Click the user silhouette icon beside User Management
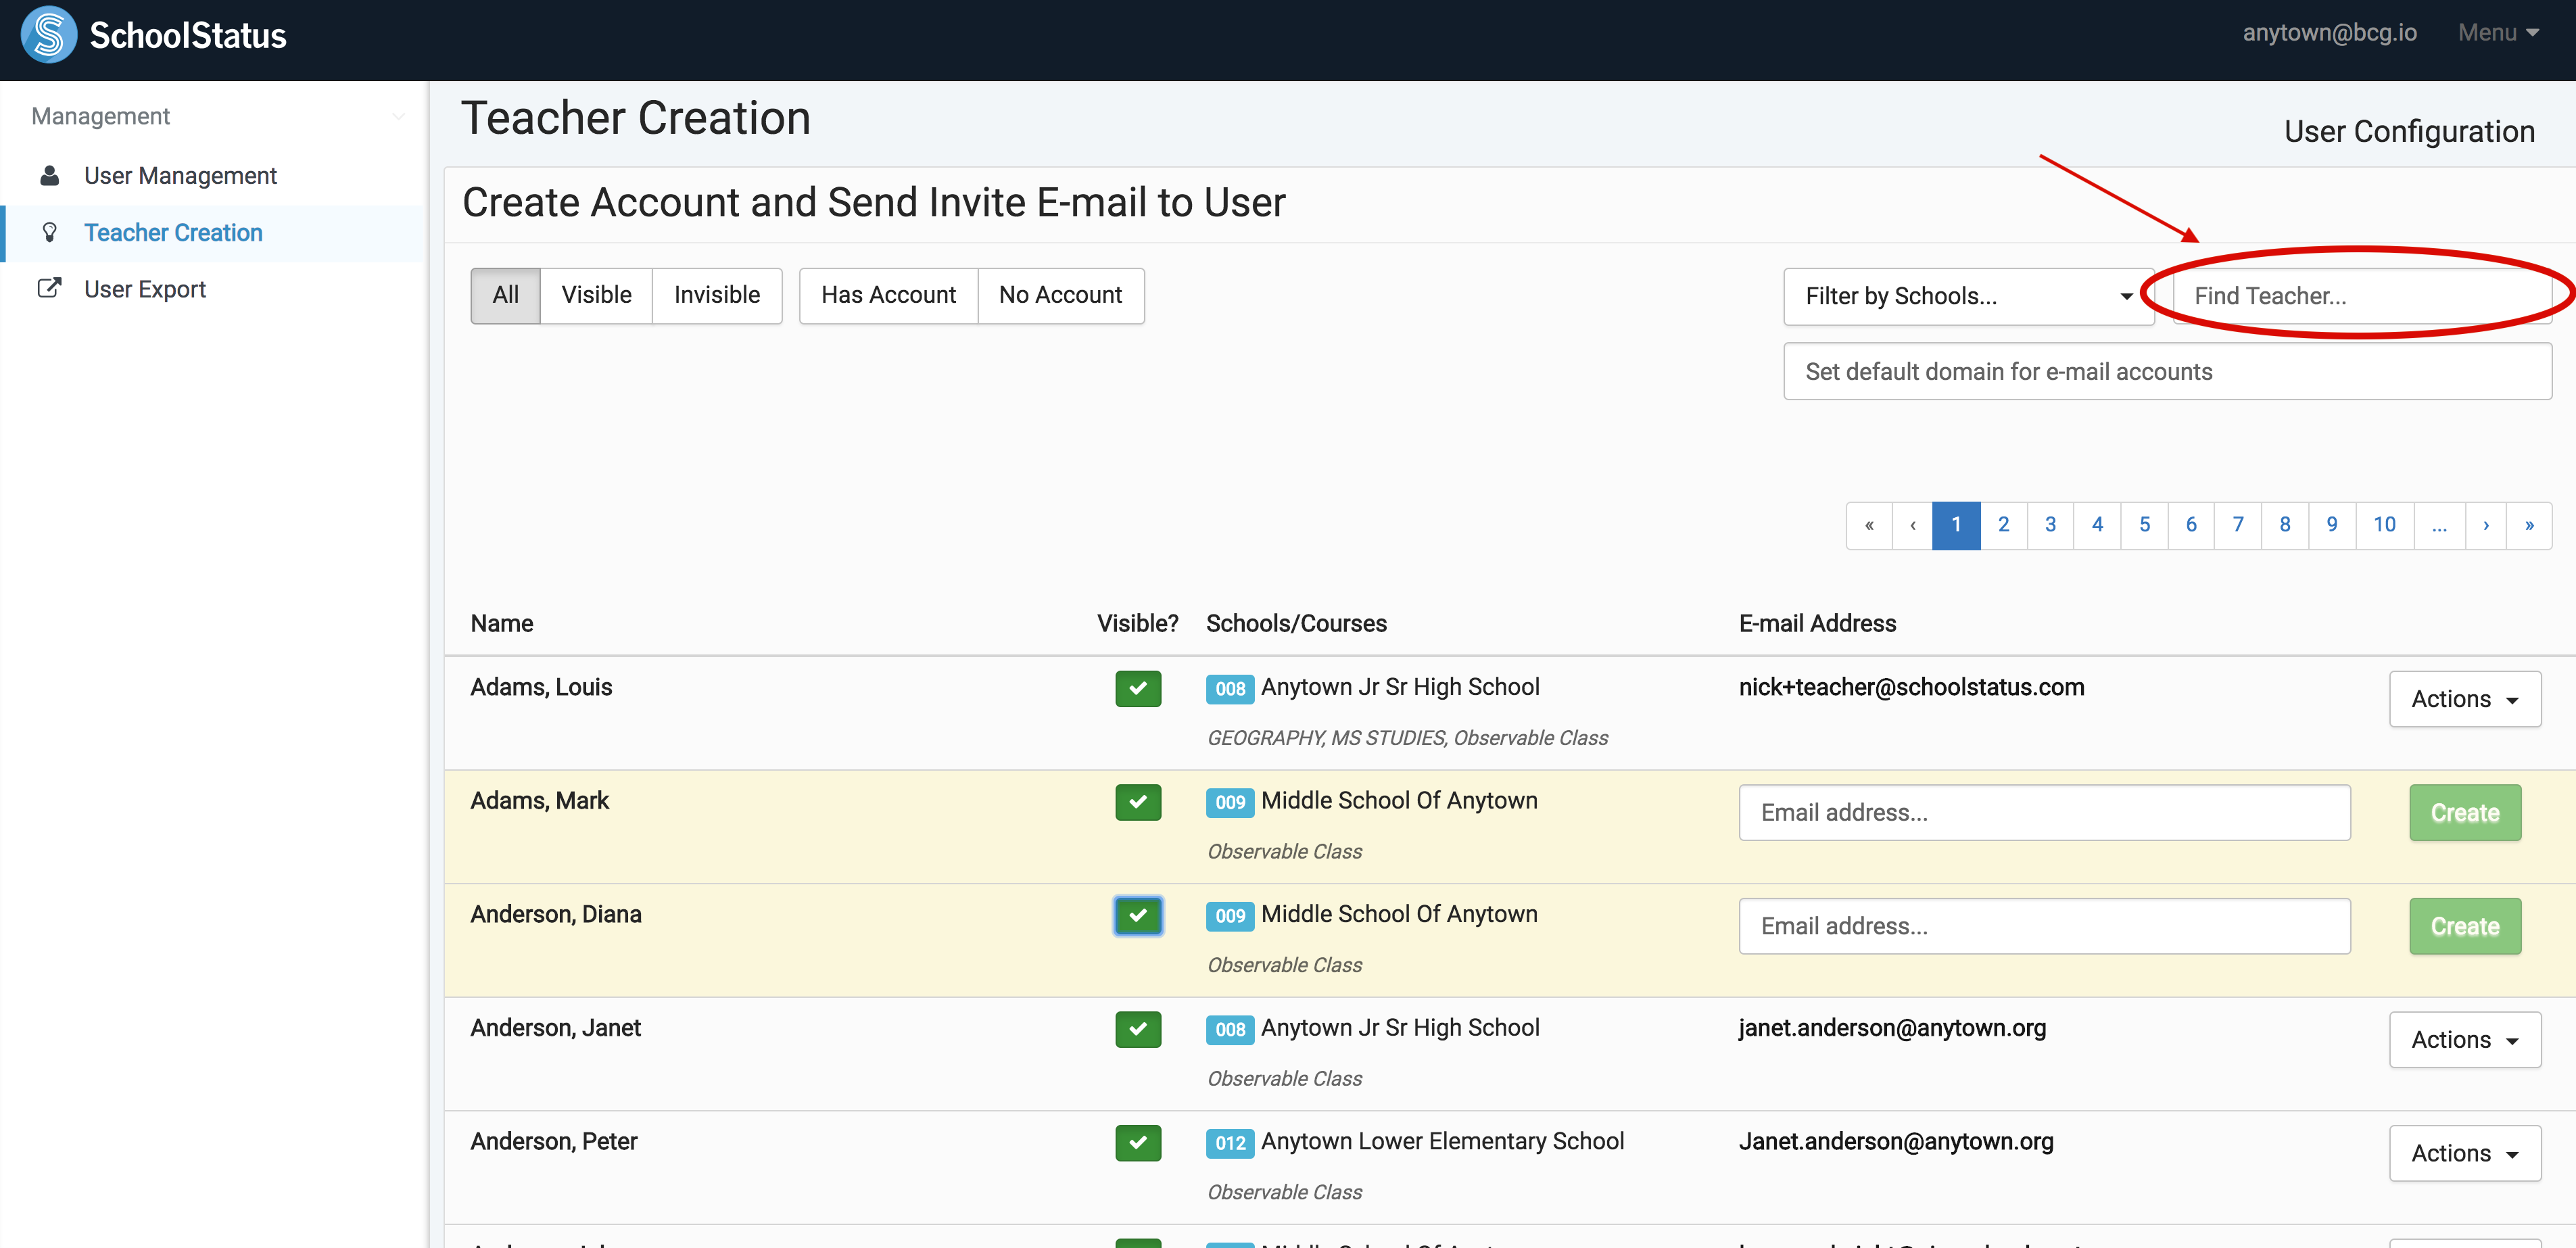The width and height of the screenshot is (2576, 1248). [49, 176]
